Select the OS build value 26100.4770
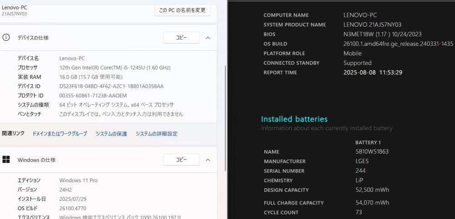Viewport: 455px width, 219px height. [73, 208]
